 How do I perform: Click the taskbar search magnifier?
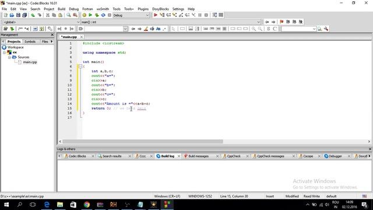click(x=20, y=205)
